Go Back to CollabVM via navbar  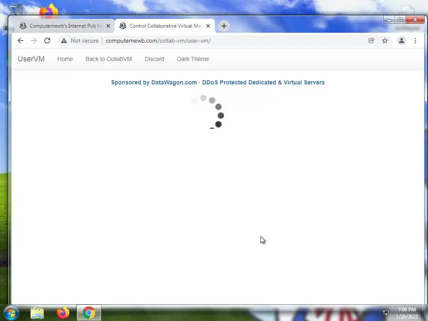109,59
